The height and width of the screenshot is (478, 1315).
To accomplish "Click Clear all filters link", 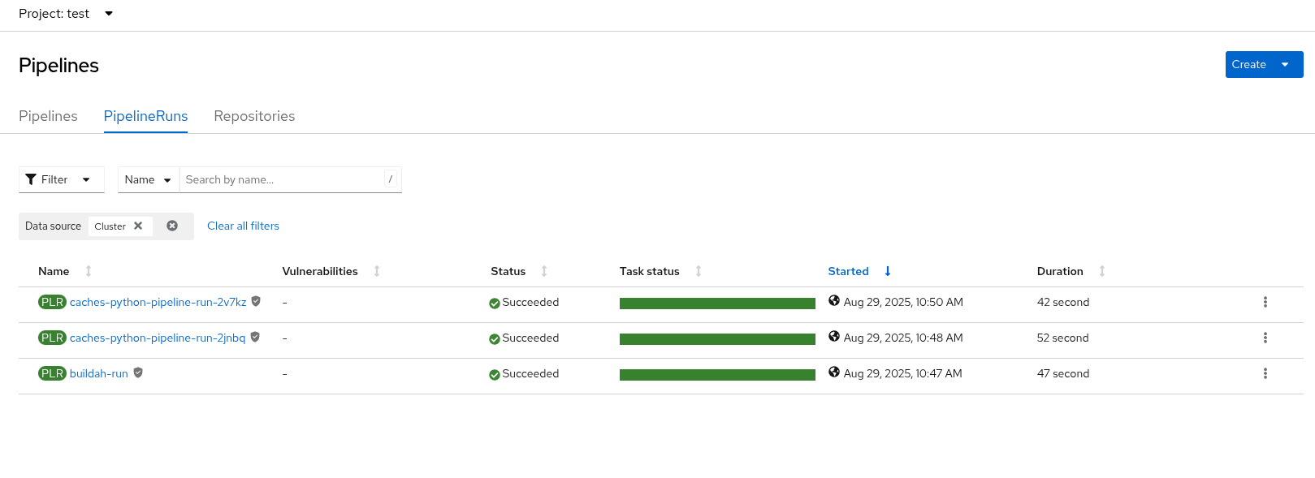I will 243,226.
